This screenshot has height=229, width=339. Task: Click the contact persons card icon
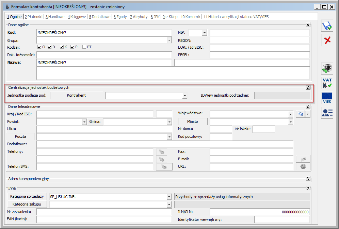327,113
